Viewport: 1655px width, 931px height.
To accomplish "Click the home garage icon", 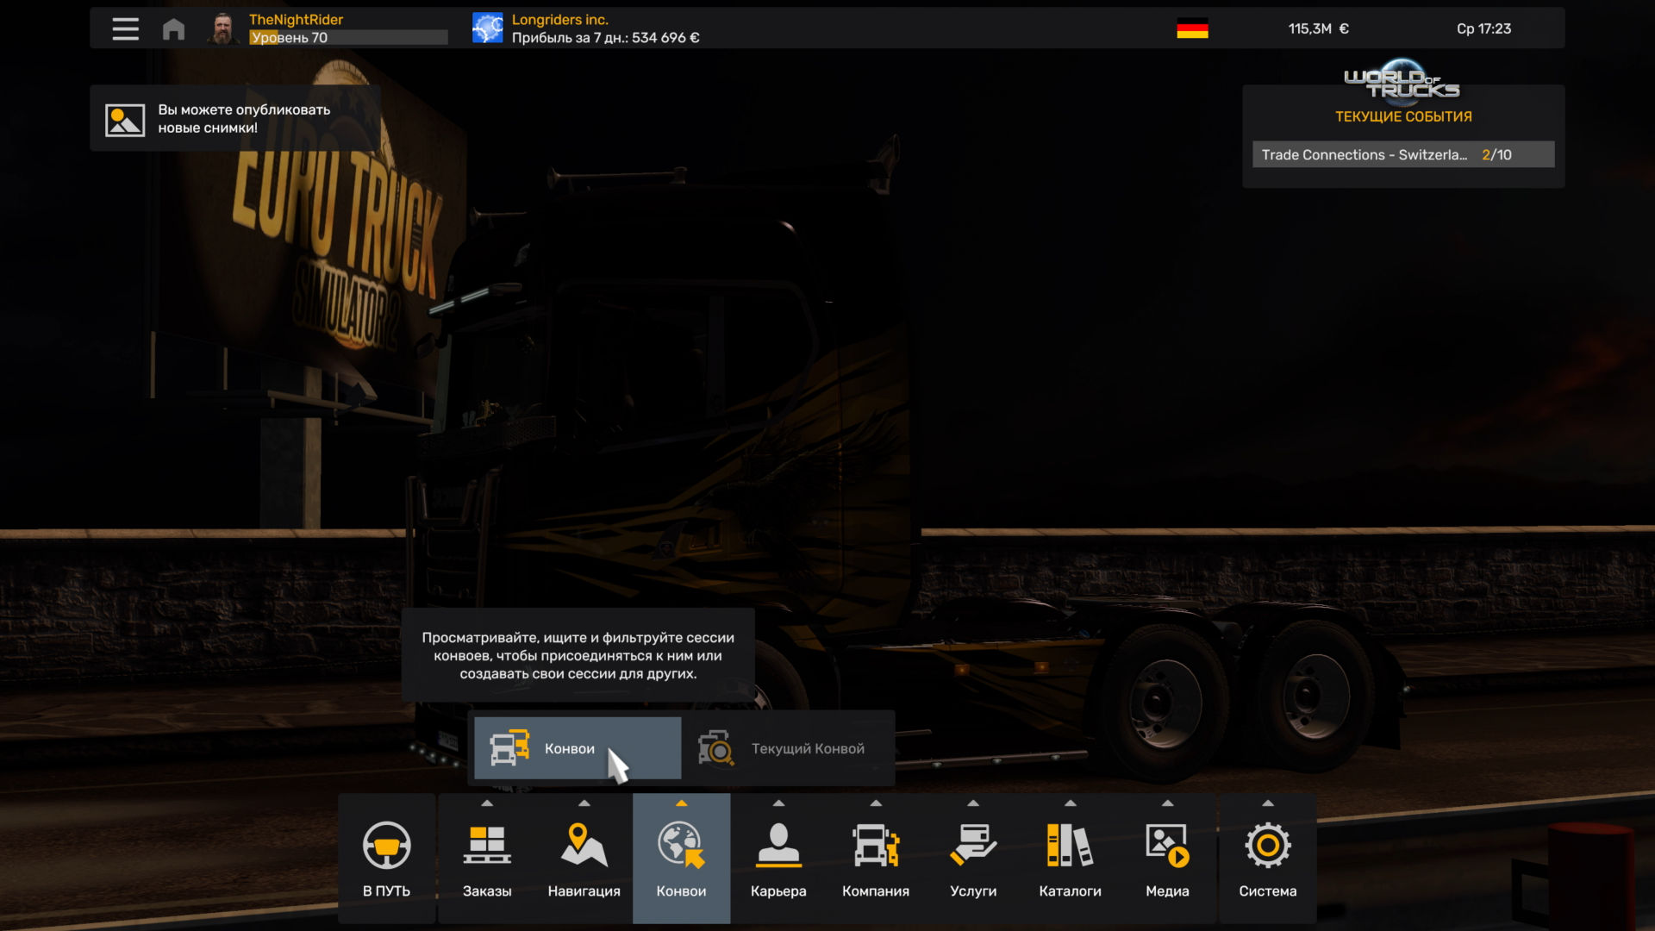I will [x=173, y=29].
